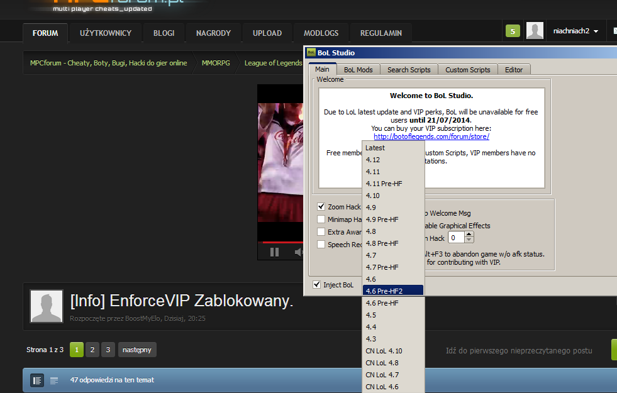The width and height of the screenshot is (617, 393).
Task: Open the Custom Scripts tab
Action: coord(468,70)
